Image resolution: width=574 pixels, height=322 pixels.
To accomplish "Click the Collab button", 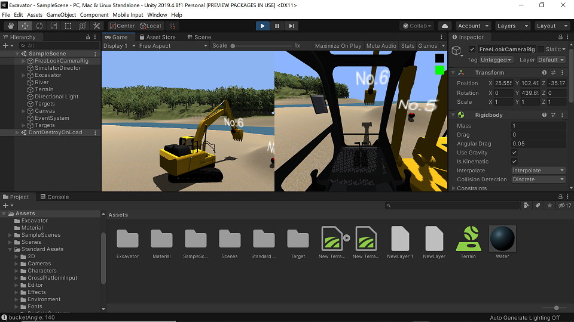I will tap(417, 26).
